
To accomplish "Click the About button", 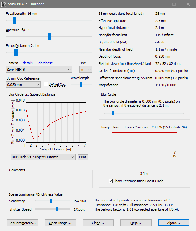I will (174, 223).
